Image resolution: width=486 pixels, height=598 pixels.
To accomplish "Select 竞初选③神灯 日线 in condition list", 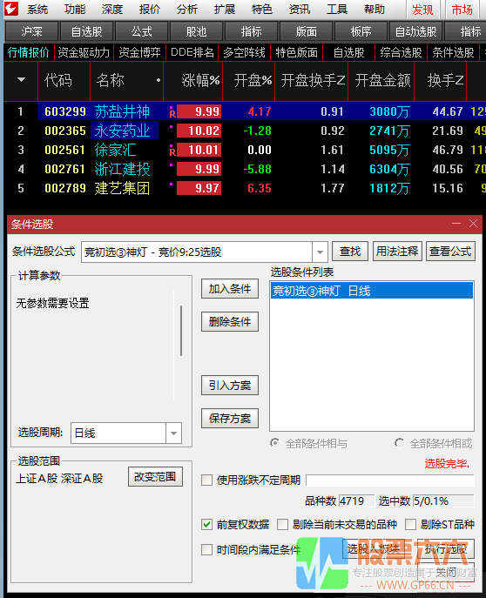I will pyautogui.click(x=372, y=291).
